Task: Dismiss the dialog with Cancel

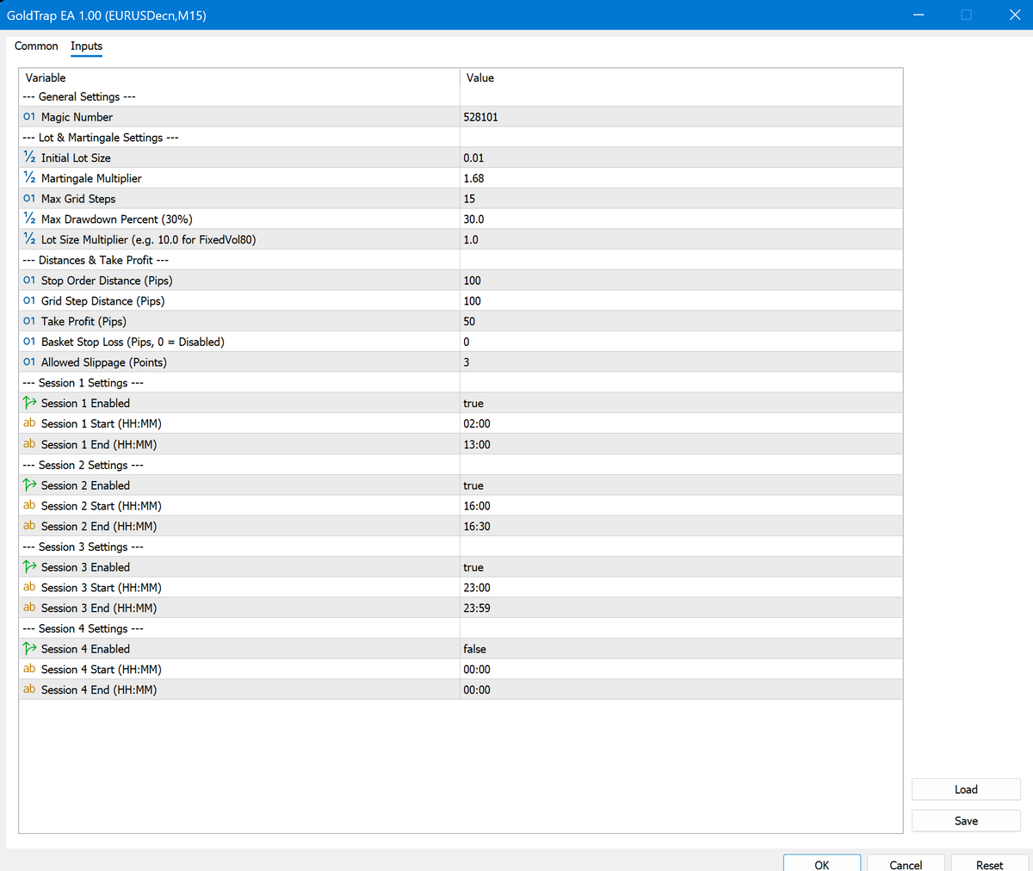Action: click(x=906, y=863)
